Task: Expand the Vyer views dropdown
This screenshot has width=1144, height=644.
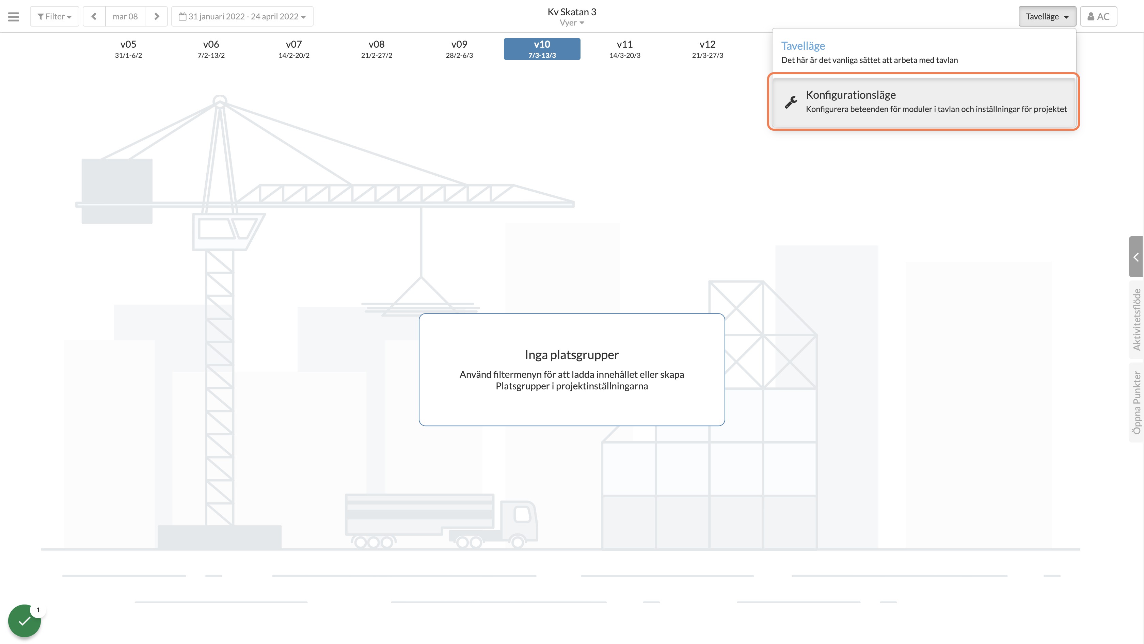Action: 572,23
